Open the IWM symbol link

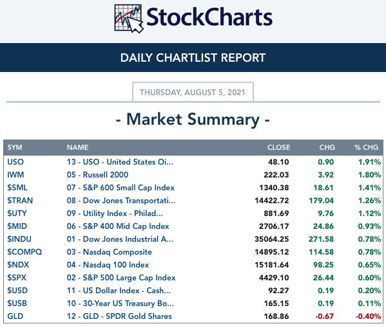(x=15, y=175)
